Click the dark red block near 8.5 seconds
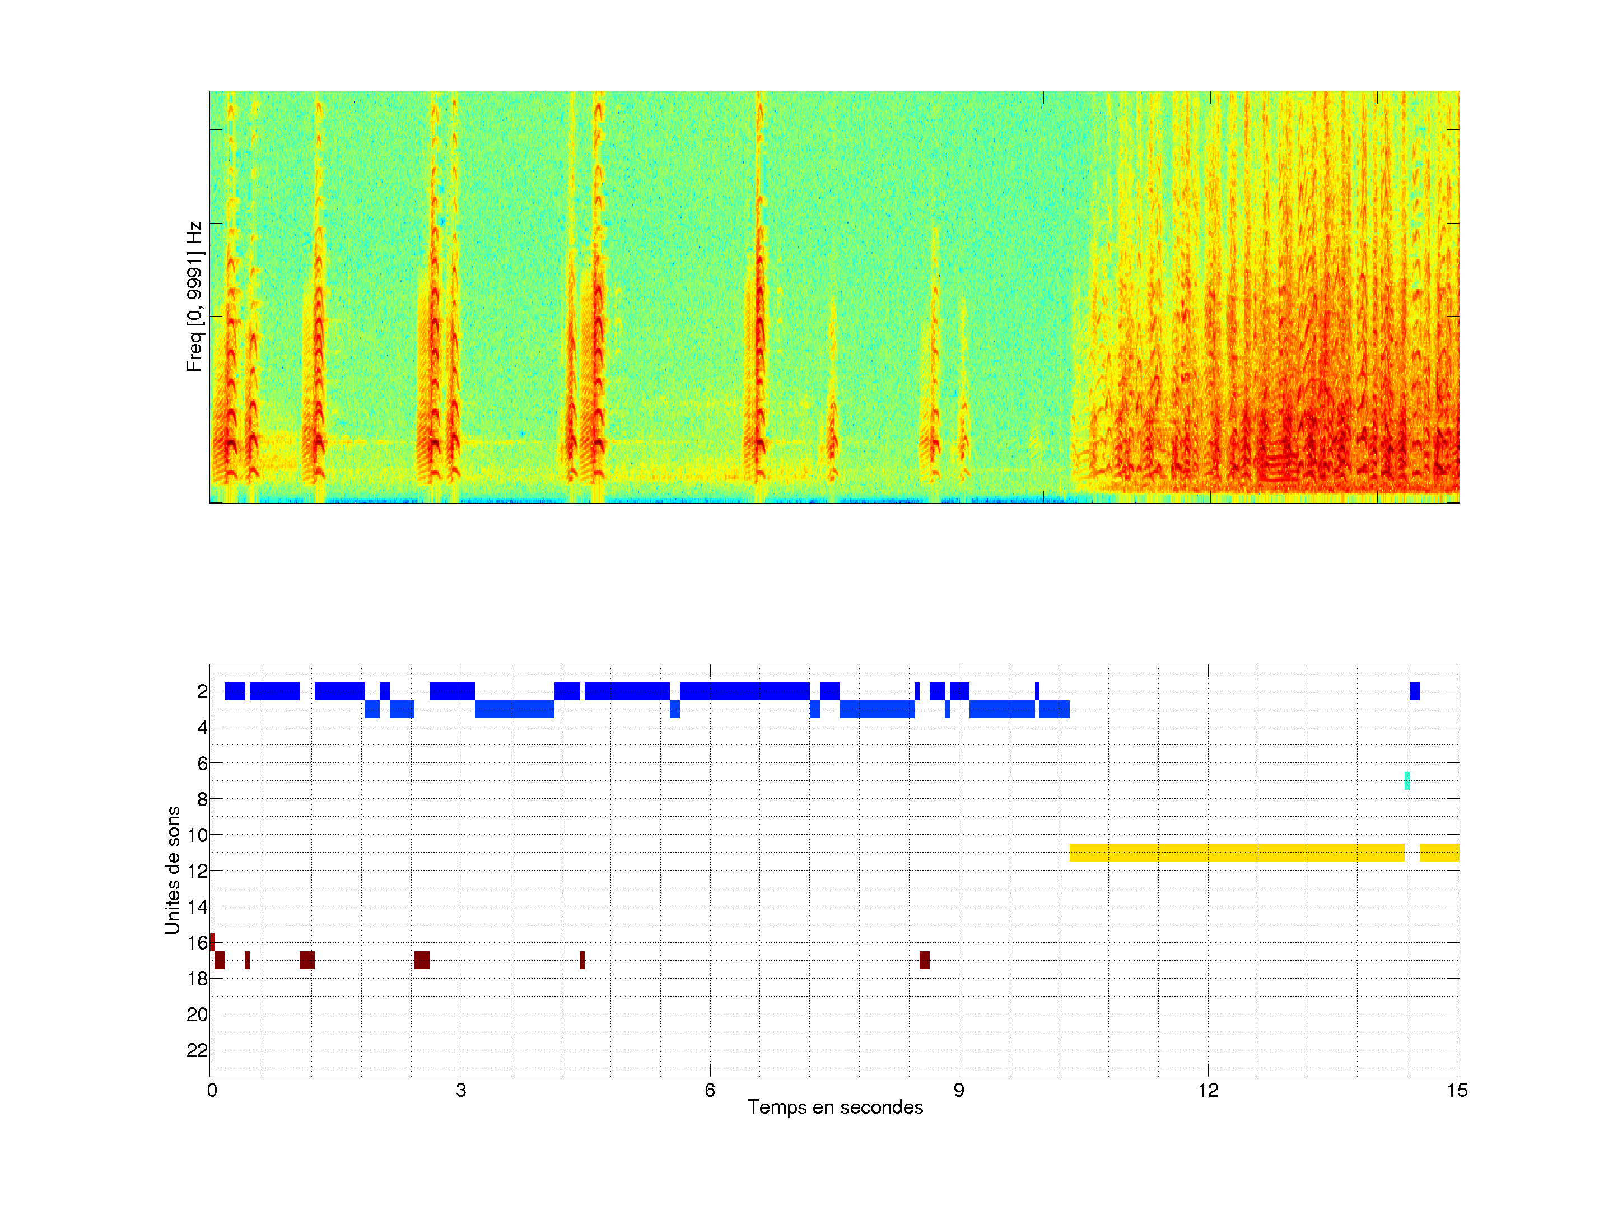Viewport: 1613px width, 1210px height. click(x=924, y=960)
